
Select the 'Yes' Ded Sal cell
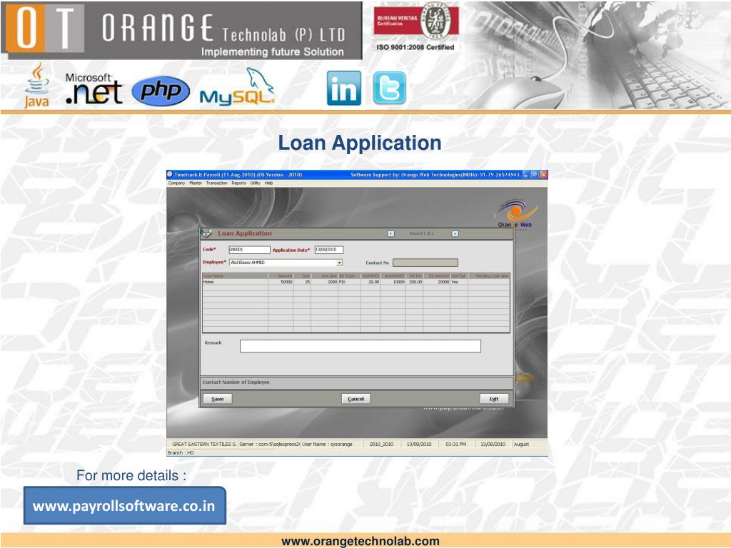[459, 282]
